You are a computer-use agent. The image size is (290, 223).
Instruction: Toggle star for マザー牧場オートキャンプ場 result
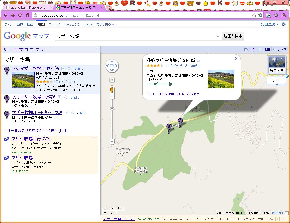(x=73, y=113)
